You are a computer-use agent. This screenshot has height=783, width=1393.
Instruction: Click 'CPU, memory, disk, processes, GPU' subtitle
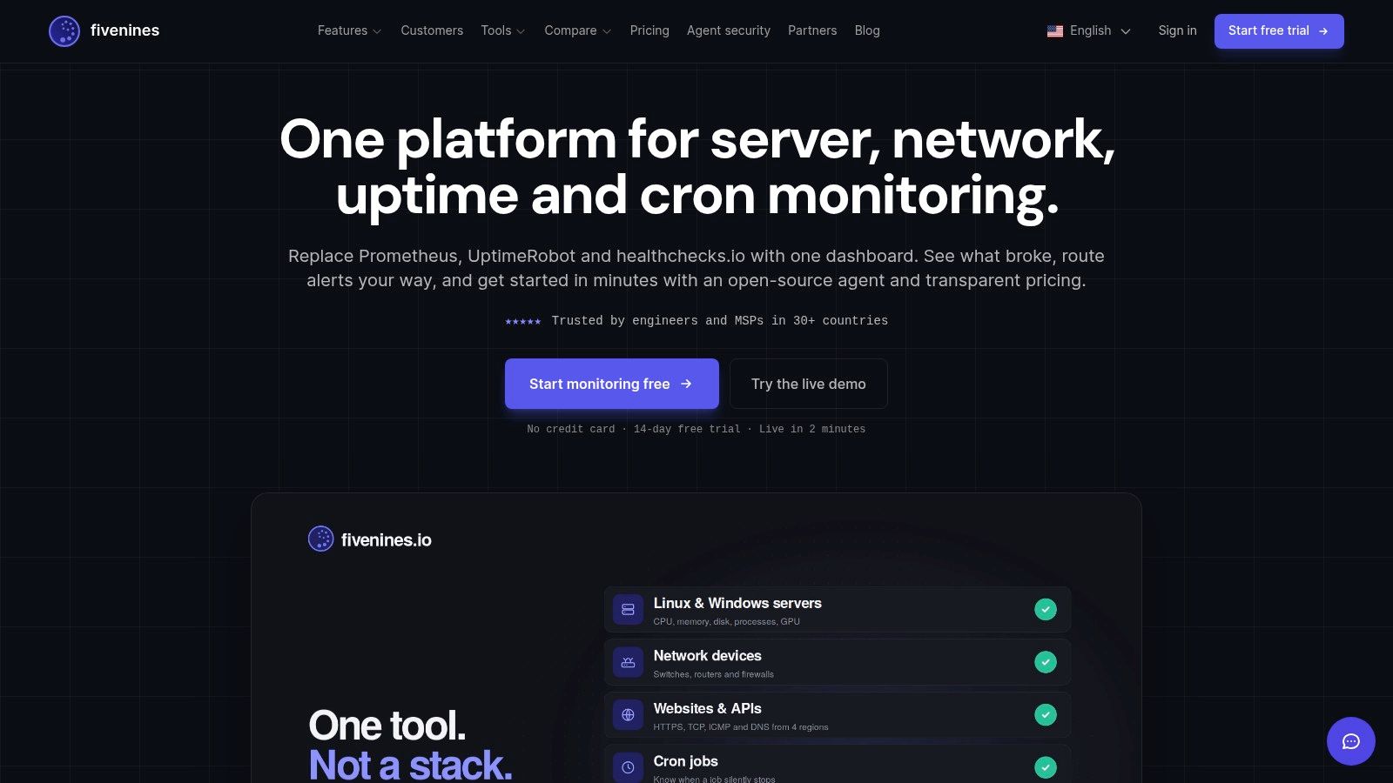point(726,621)
